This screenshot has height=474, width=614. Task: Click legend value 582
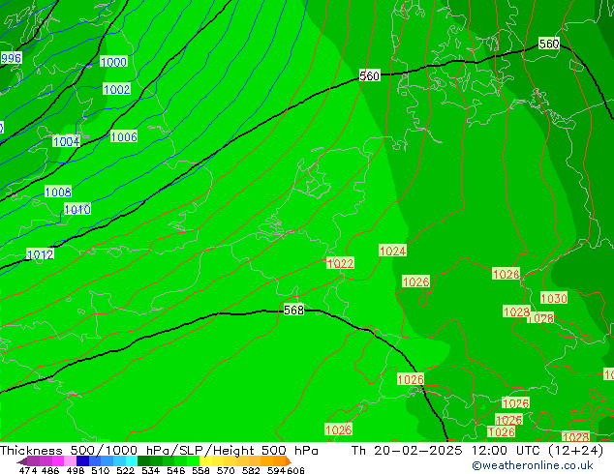click(x=251, y=470)
